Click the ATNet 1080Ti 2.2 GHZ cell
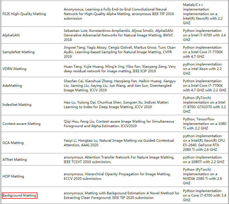The image size is (229, 204). (x=204, y=159)
